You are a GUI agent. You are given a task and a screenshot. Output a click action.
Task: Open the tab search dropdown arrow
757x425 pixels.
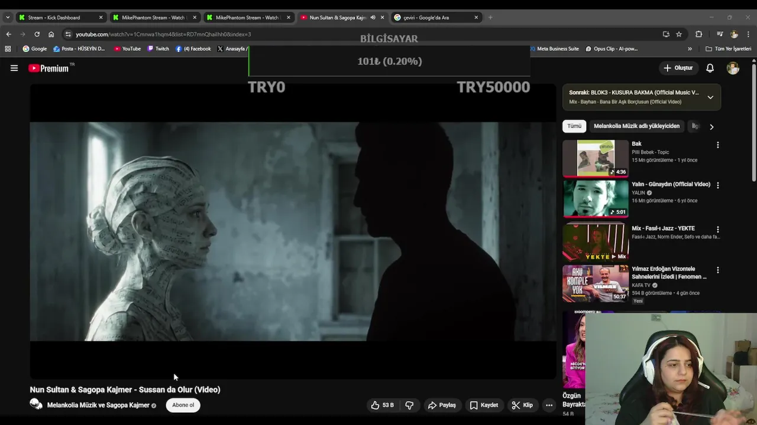pos(7,18)
